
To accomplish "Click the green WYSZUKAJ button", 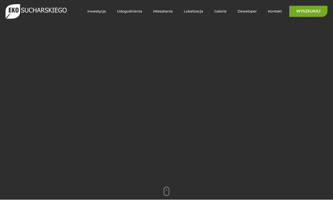I will tap(308, 11).
